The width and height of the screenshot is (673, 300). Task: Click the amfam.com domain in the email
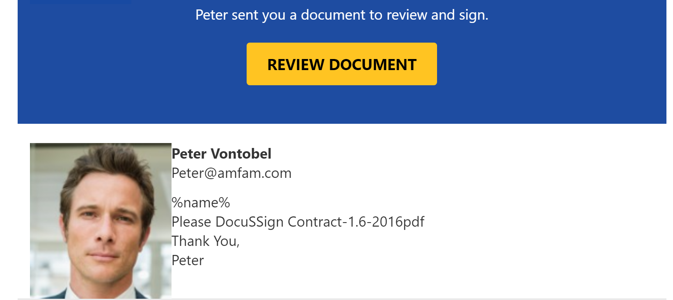(x=254, y=173)
